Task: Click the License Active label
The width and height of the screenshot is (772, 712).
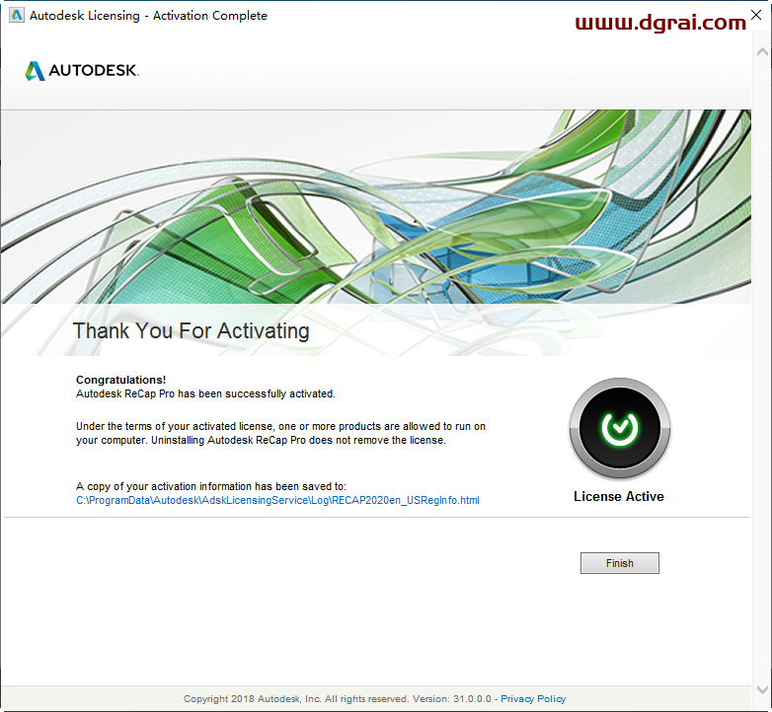Action: point(618,497)
